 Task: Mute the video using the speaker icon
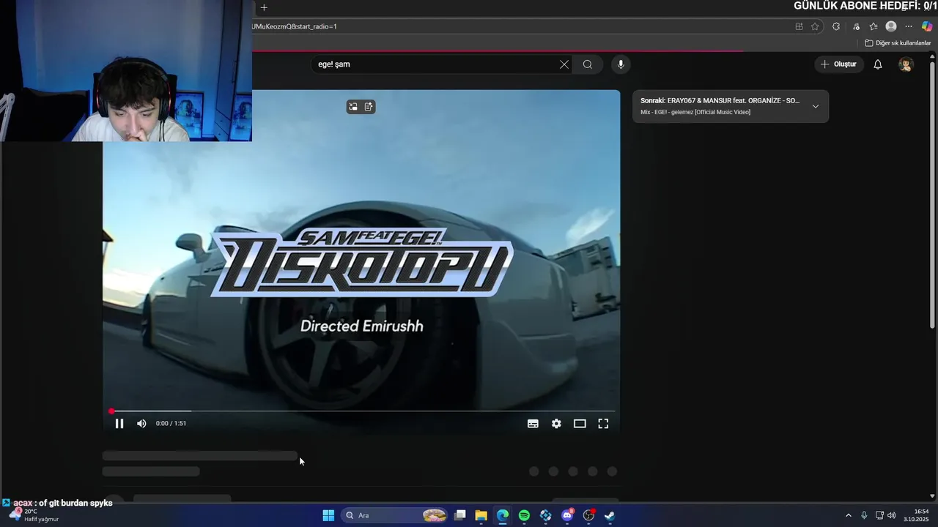coord(141,424)
